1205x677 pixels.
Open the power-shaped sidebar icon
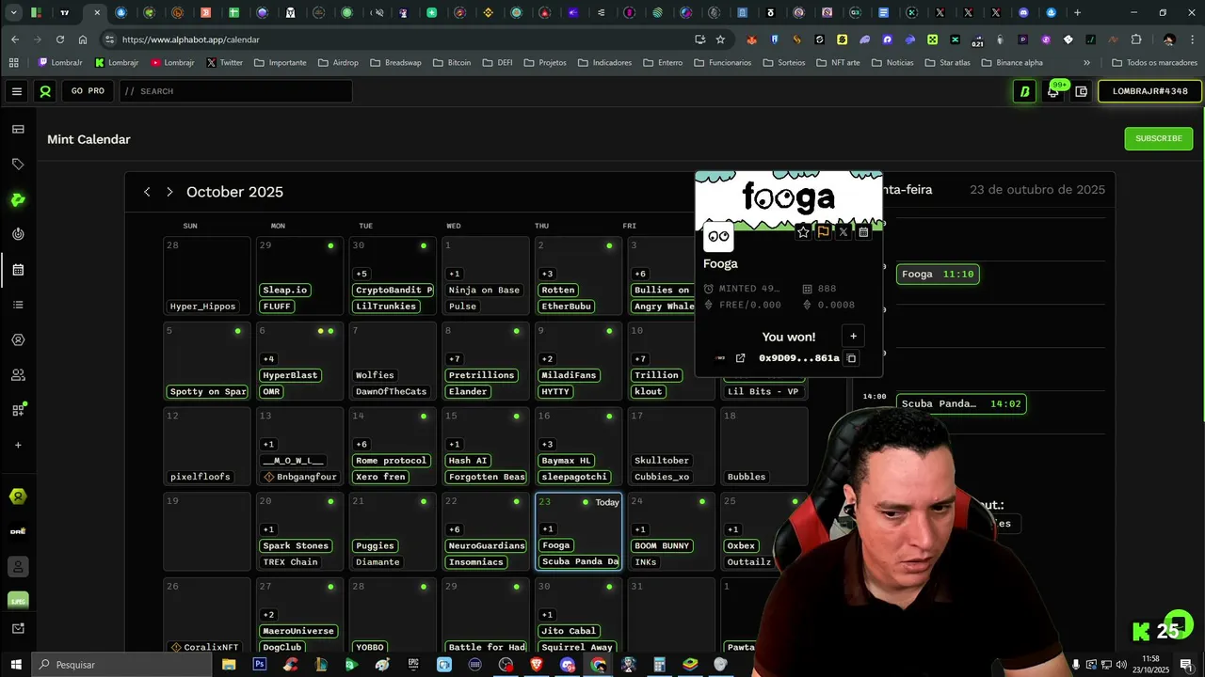(x=18, y=234)
